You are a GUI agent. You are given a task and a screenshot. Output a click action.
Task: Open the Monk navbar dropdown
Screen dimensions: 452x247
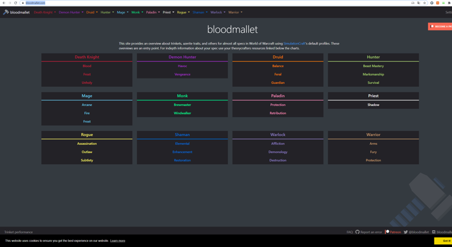point(137,12)
